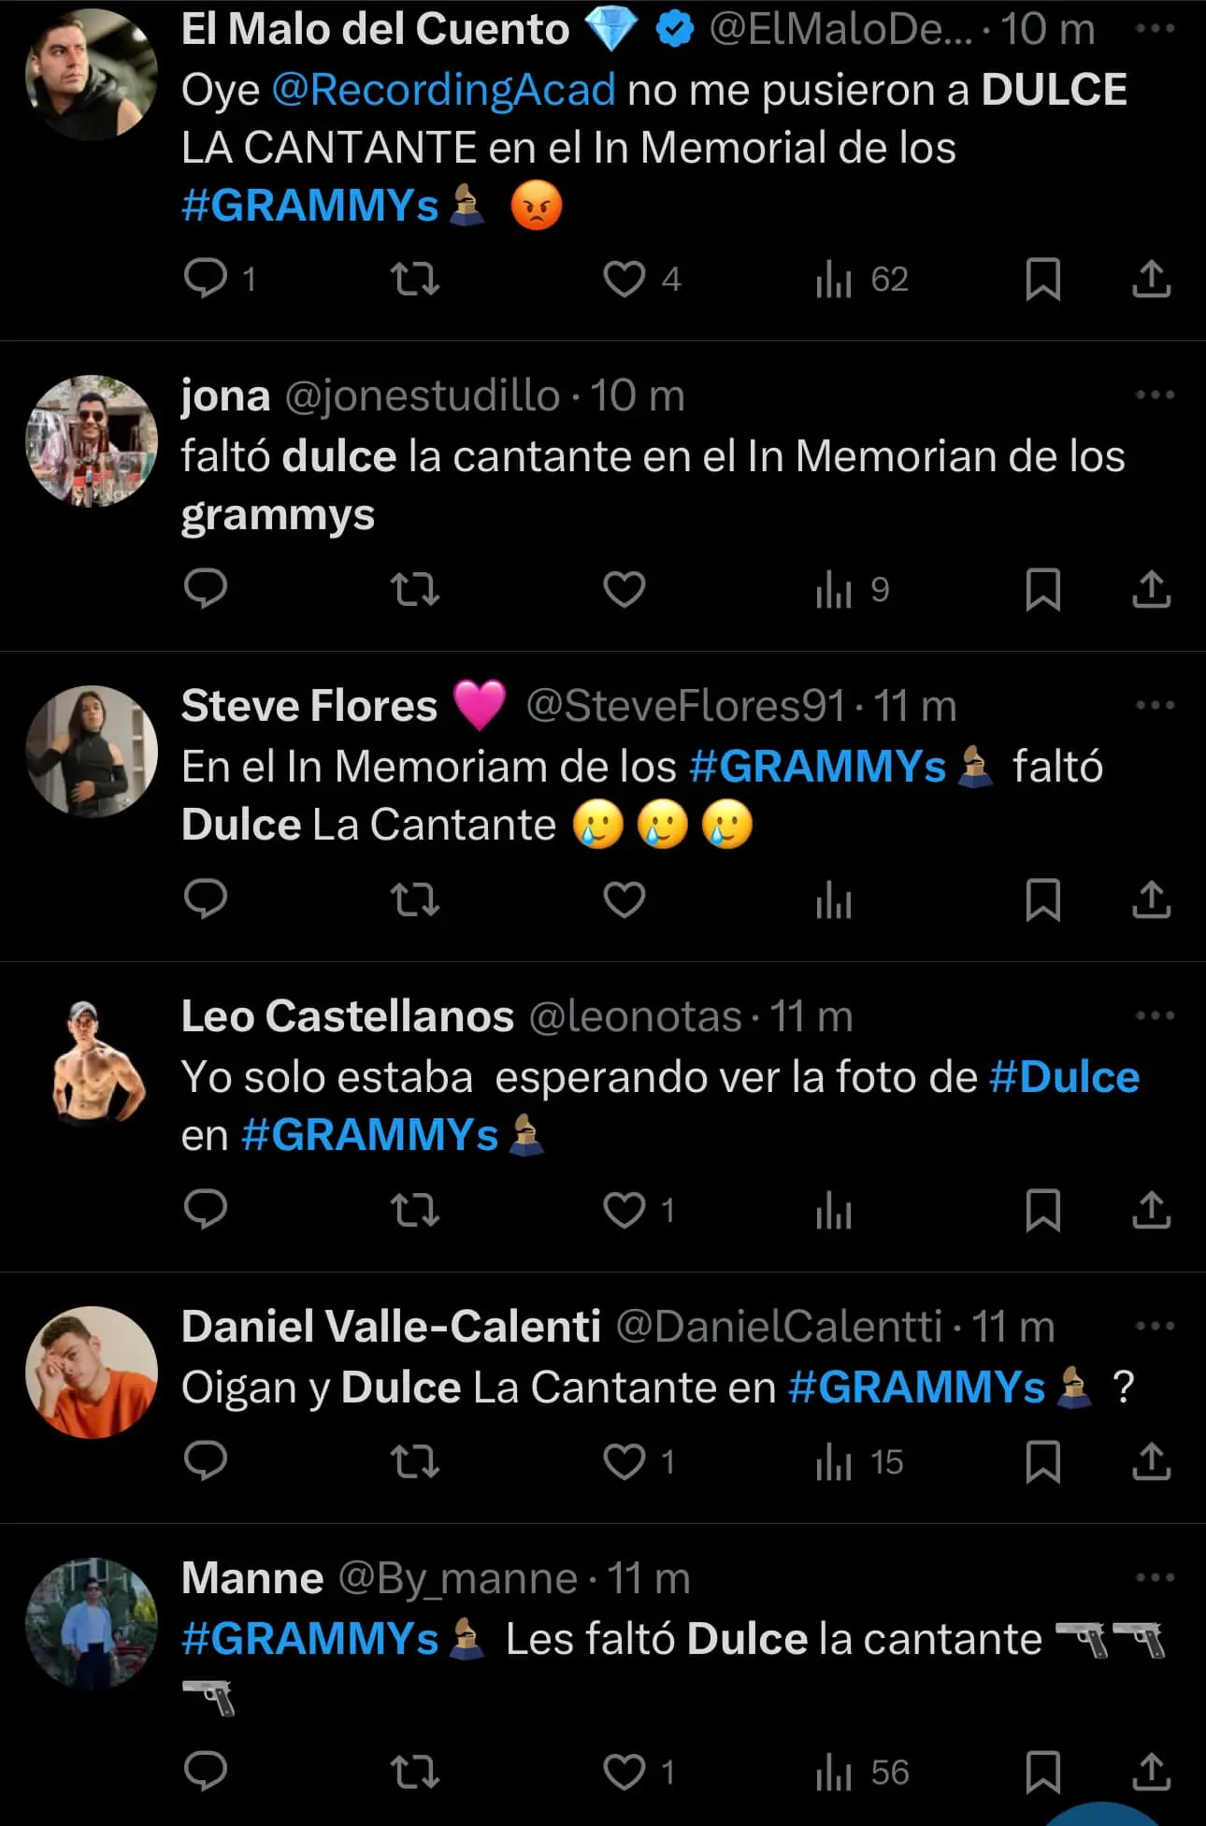Open jona's profile avatar
The image size is (1206, 1826).
[x=92, y=440]
